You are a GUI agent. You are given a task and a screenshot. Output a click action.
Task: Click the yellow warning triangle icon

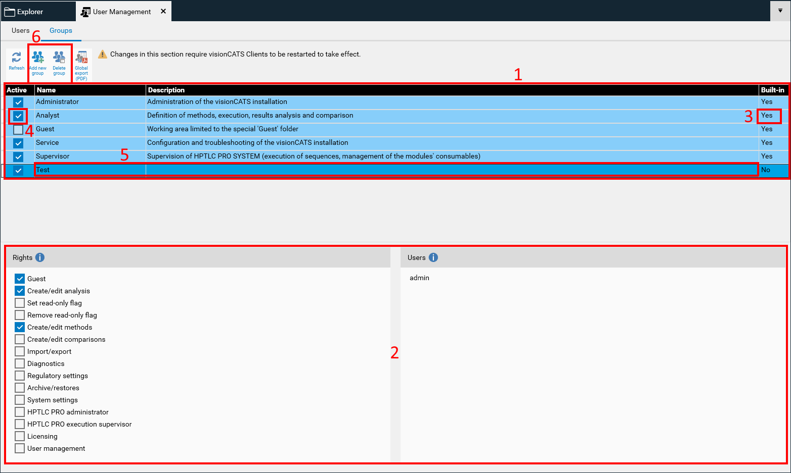click(x=103, y=54)
